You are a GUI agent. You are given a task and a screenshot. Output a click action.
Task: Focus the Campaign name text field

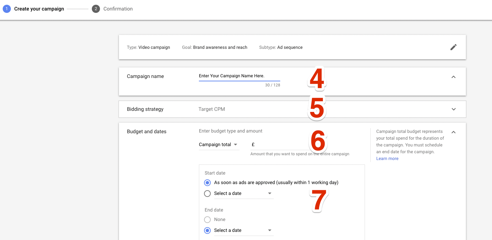[x=239, y=76]
